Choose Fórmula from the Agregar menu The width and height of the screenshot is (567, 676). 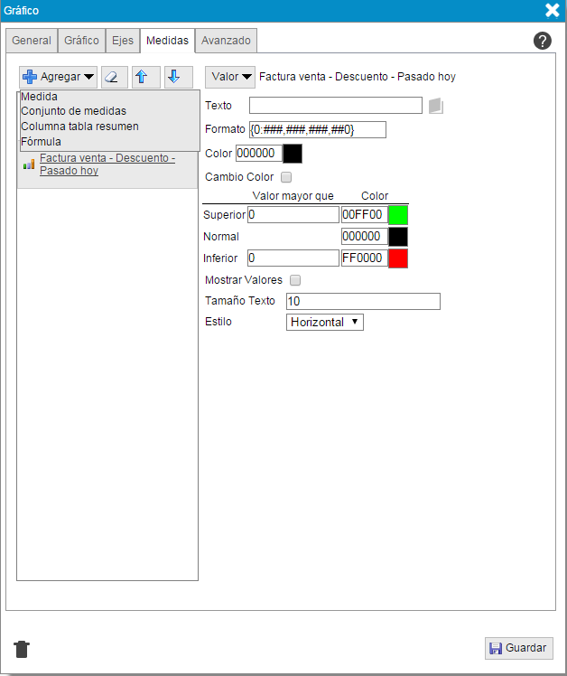(x=42, y=142)
